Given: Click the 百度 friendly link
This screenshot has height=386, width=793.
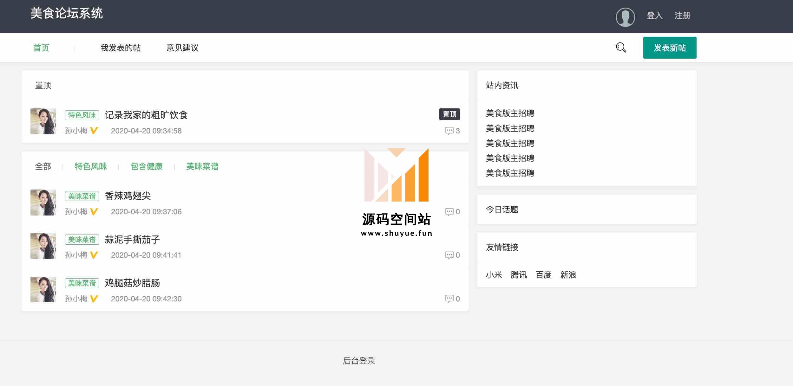Looking at the screenshot, I should (543, 275).
